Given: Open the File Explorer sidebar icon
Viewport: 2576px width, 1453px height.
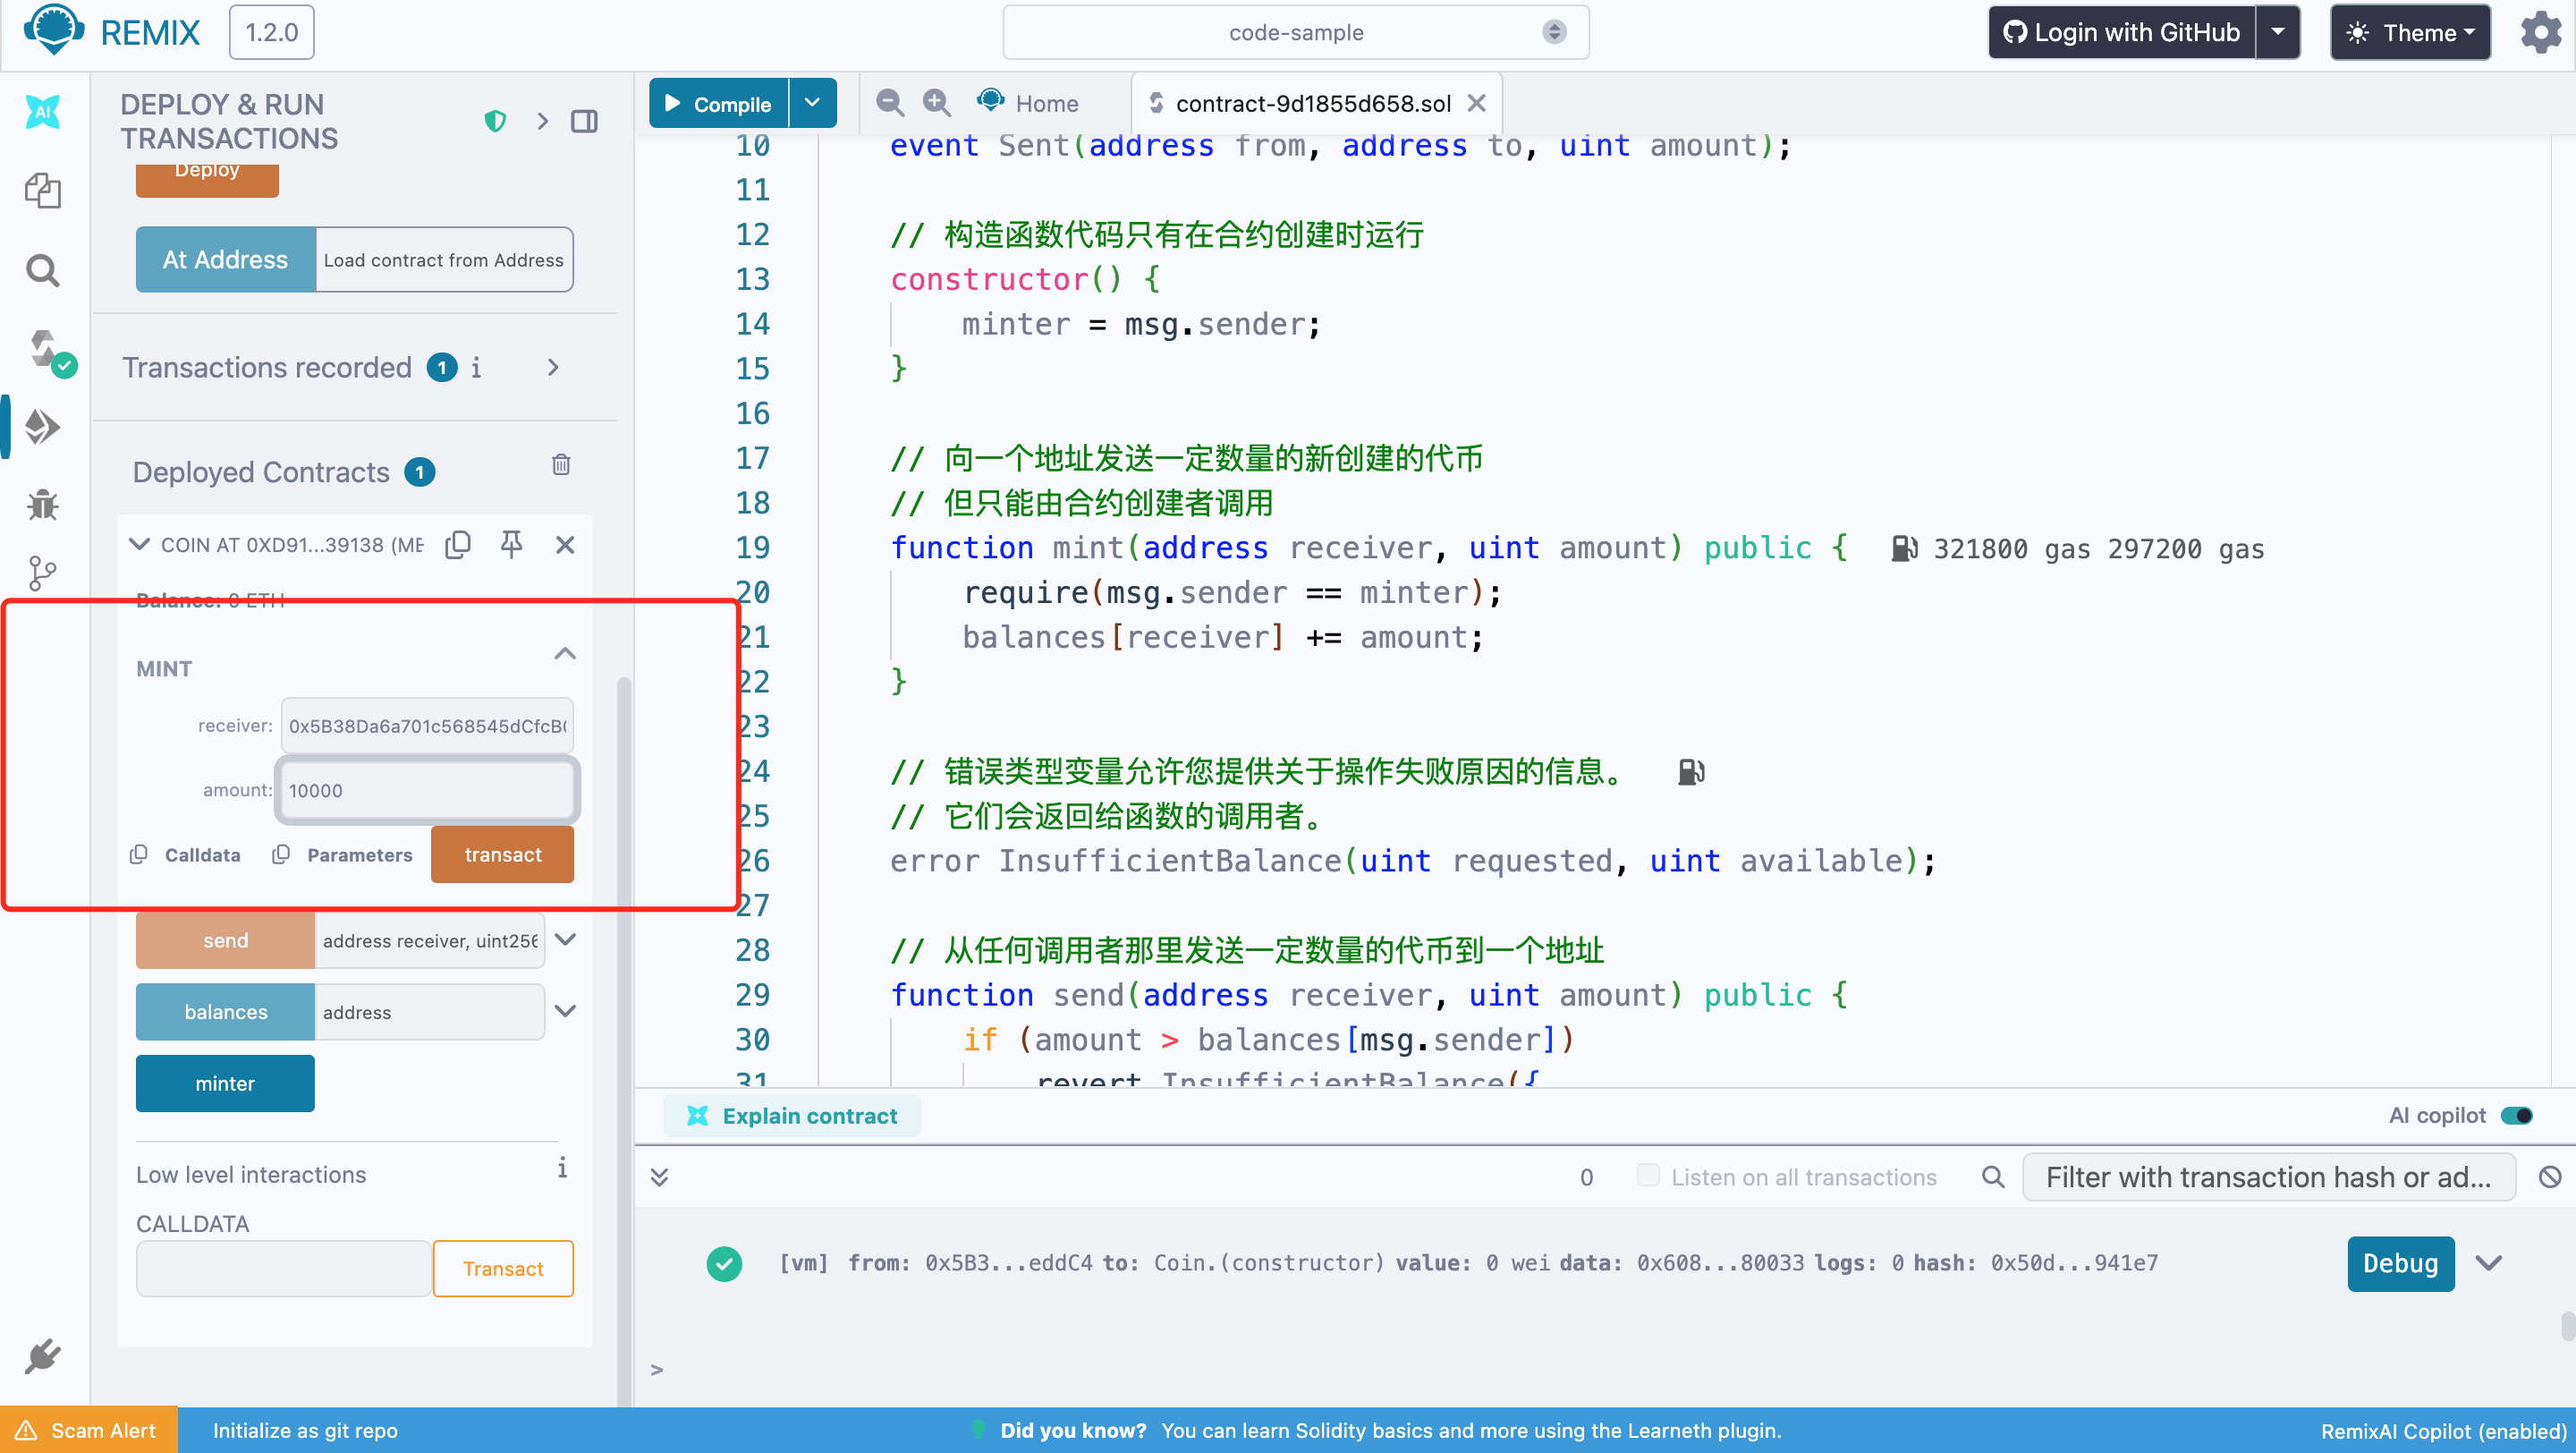Looking at the screenshot, I should pyautogui.click(x=43, y=190).
